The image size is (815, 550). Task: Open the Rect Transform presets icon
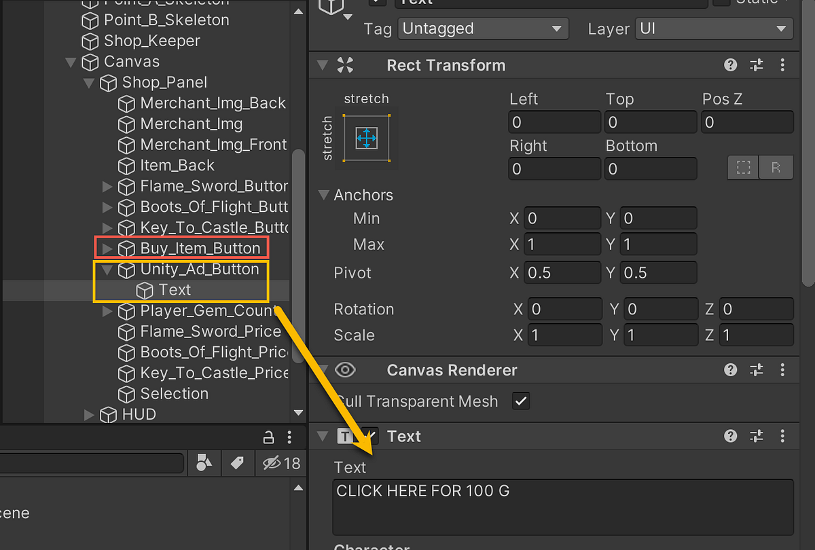tap(756, 65)
